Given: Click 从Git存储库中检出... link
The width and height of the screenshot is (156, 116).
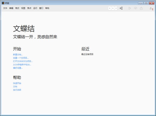Looking at the screenshot, I should 22,65.
